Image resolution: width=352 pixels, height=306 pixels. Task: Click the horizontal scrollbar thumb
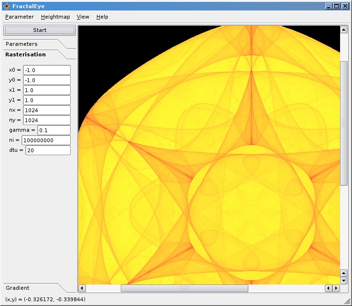pyautogui.click(x=184, y=288)
